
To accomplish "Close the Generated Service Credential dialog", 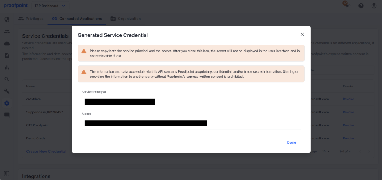I will coord(302,35).
